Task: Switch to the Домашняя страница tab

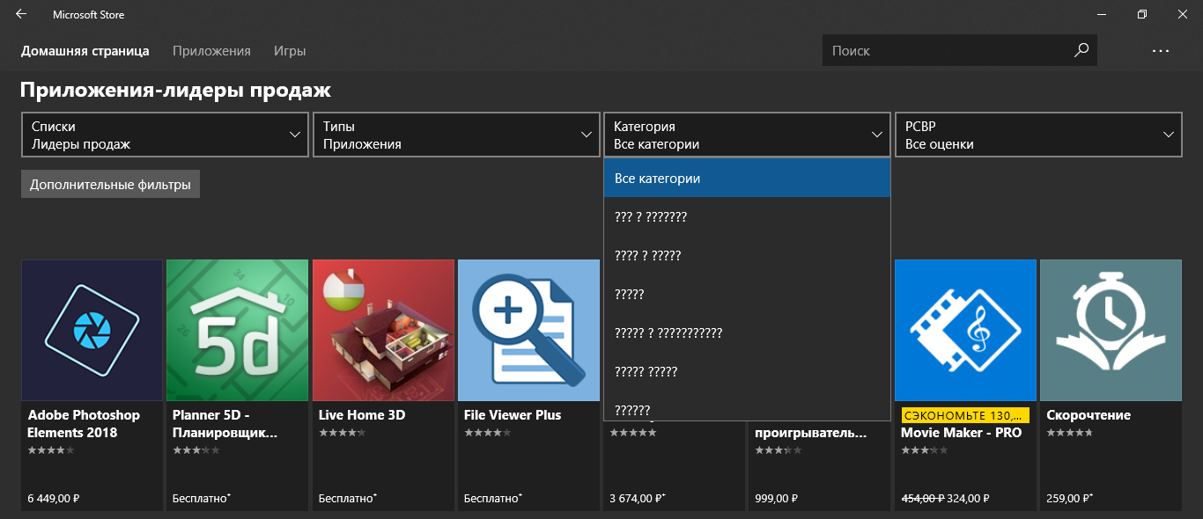Action: click(85, 51)
